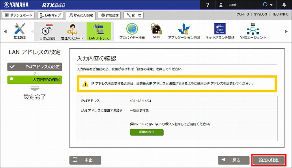Select the 入力内容の確認 step
The image size is (292, 168).
35,79
